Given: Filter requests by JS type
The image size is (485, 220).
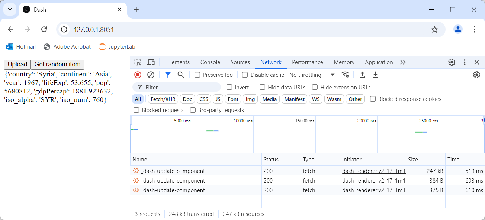Looking at the screenshot, I should coord(218,99).
